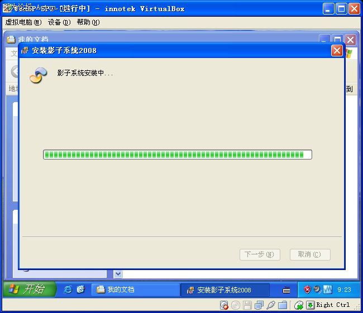Click the Right Ctrl host key label
The image size is (363, 313).
[333, 305]
